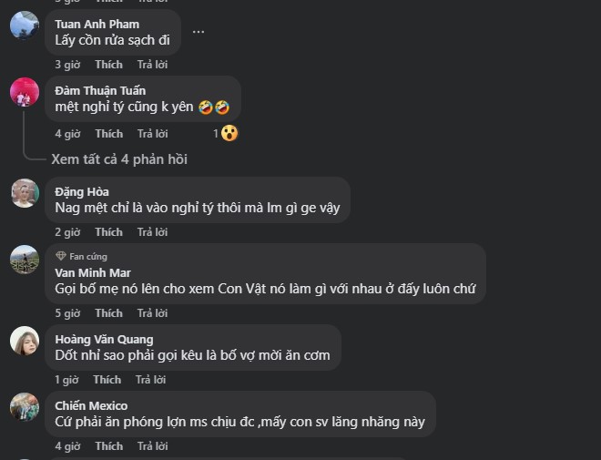
Task: Reply to Đàm Thuận Tuấn via Trả lời
Action: coord(153,134)
